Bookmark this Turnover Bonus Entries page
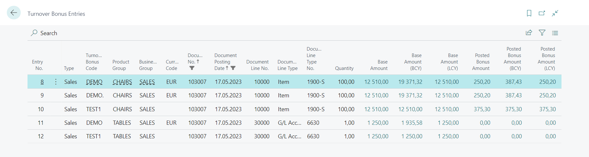The height and width of the screenshot is (157, 589). click(x=529, y=13)
